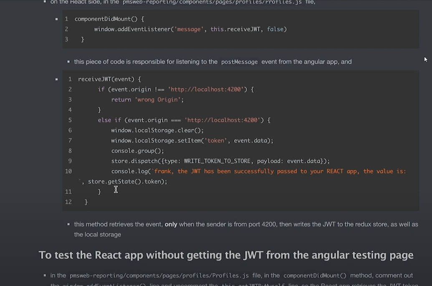
Task: Click the 'receiveJWT(event) {' line
Action: point(109,79)
